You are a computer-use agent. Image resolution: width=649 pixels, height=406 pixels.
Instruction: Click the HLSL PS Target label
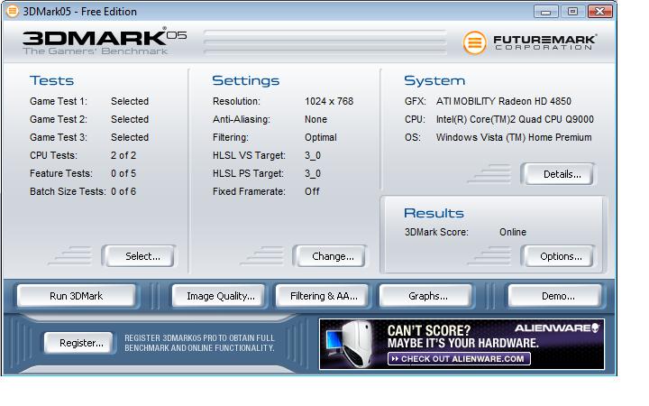point(249,173)
